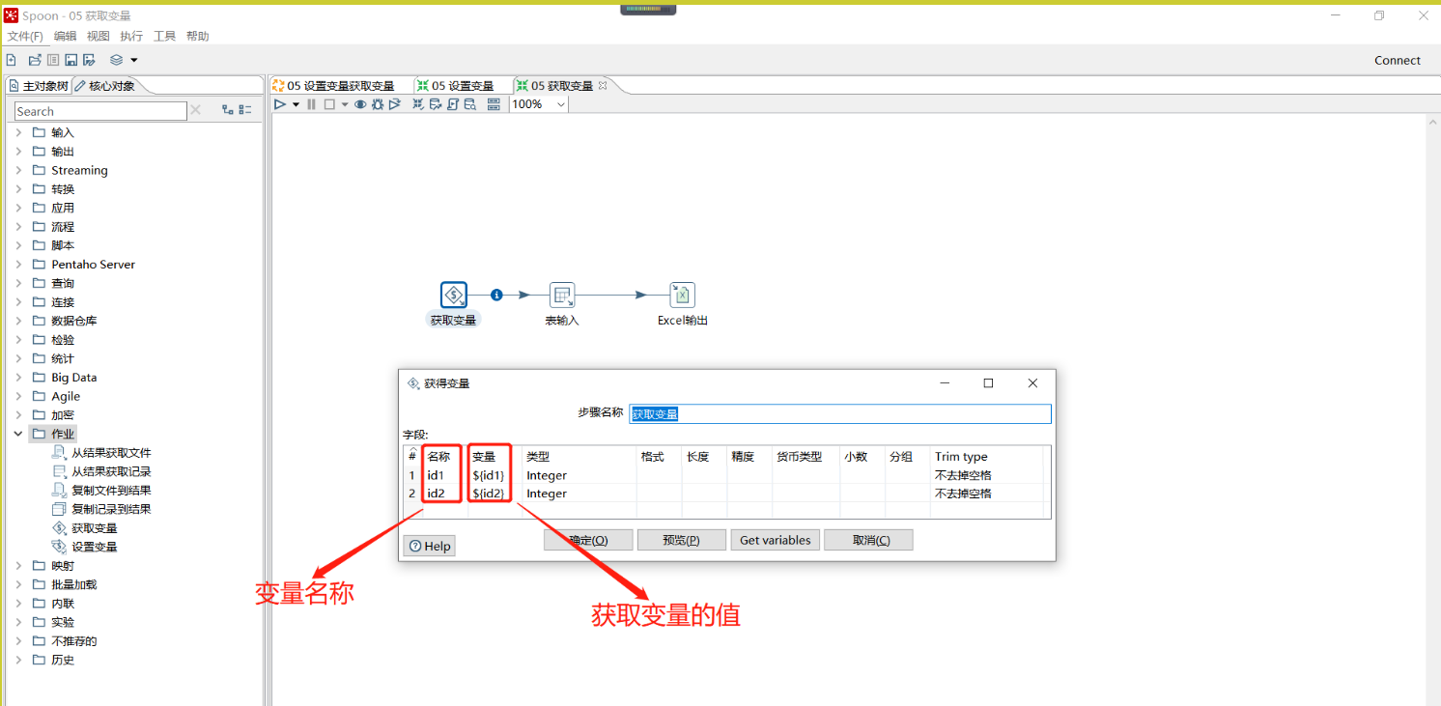Run the transformation with play icon
The image size is (1441, 706).
(x=280, y=104)
